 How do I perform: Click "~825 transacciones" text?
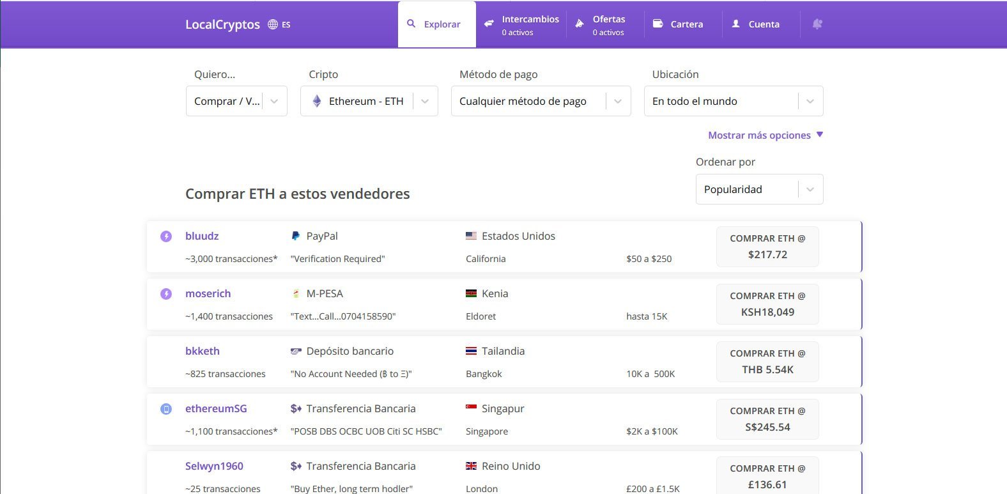[x=226, y=374]
